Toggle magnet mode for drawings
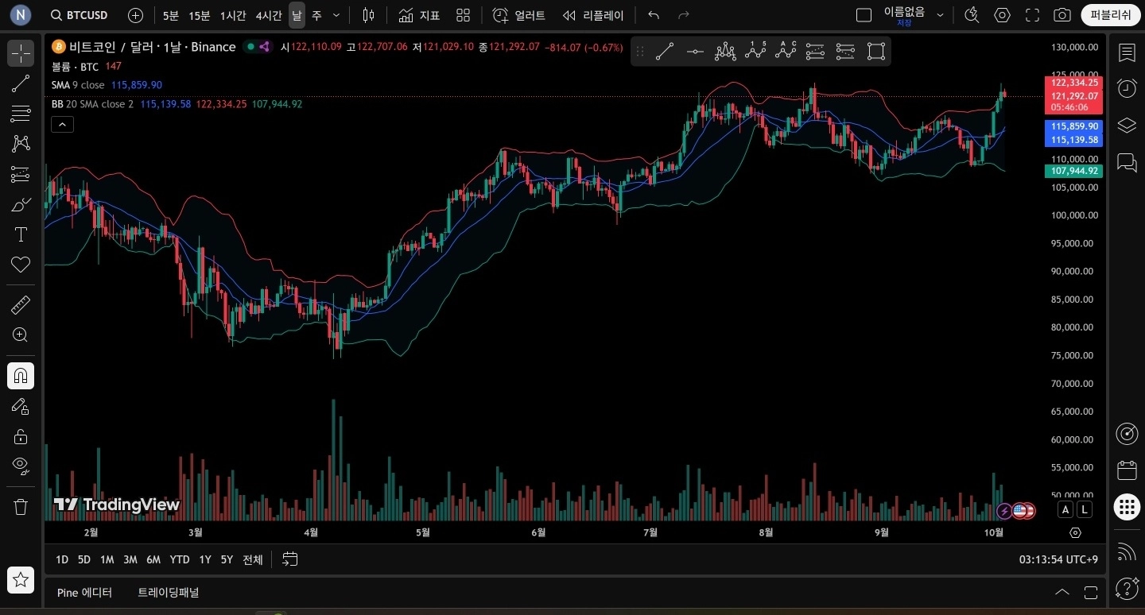 click(x=21, y=375)
